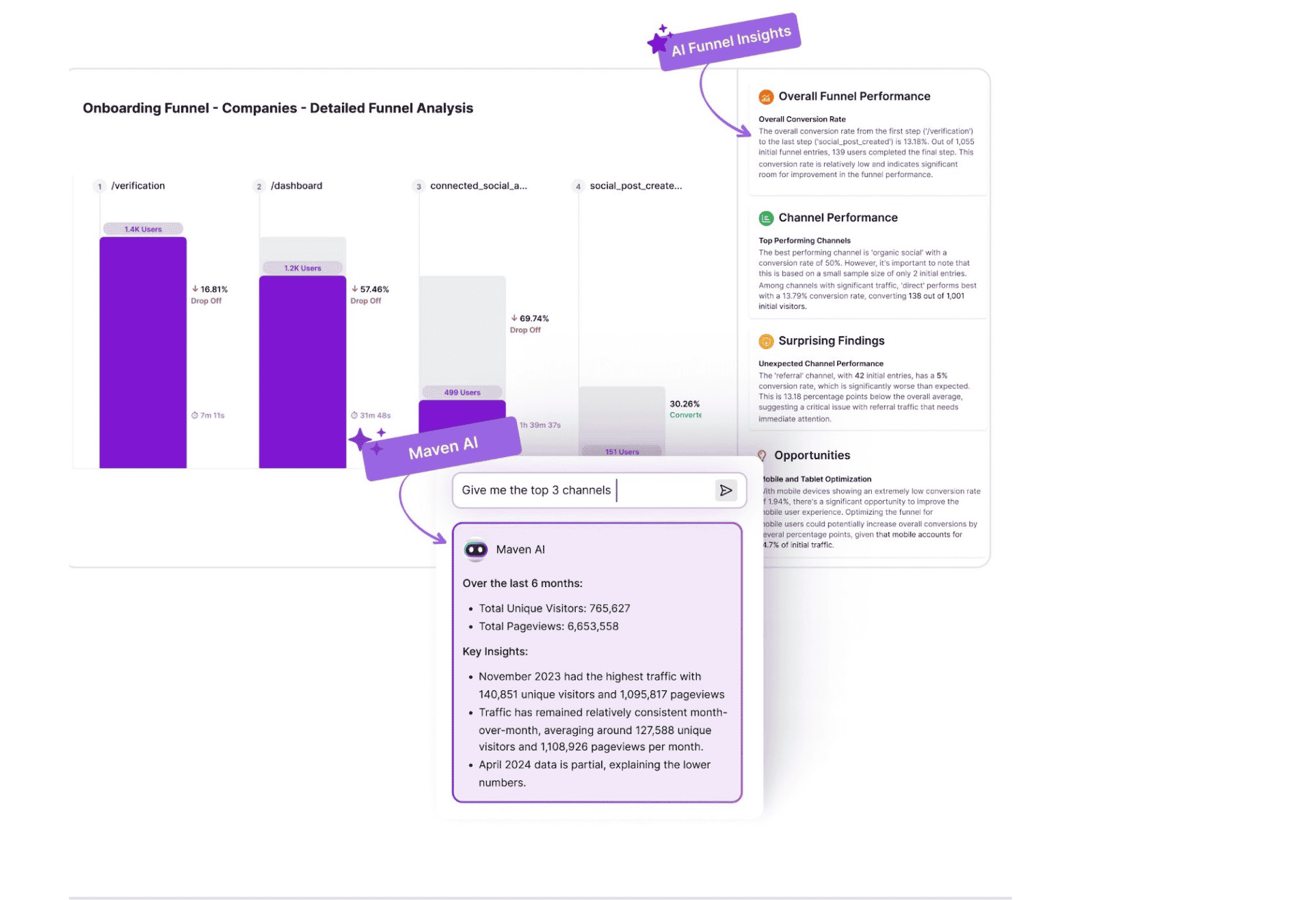The width and height of the screenshot is (1313, 900).
Task: Click the '1h 39m 37s' time label
Action: pyautogui.click(x=540, y=425)
